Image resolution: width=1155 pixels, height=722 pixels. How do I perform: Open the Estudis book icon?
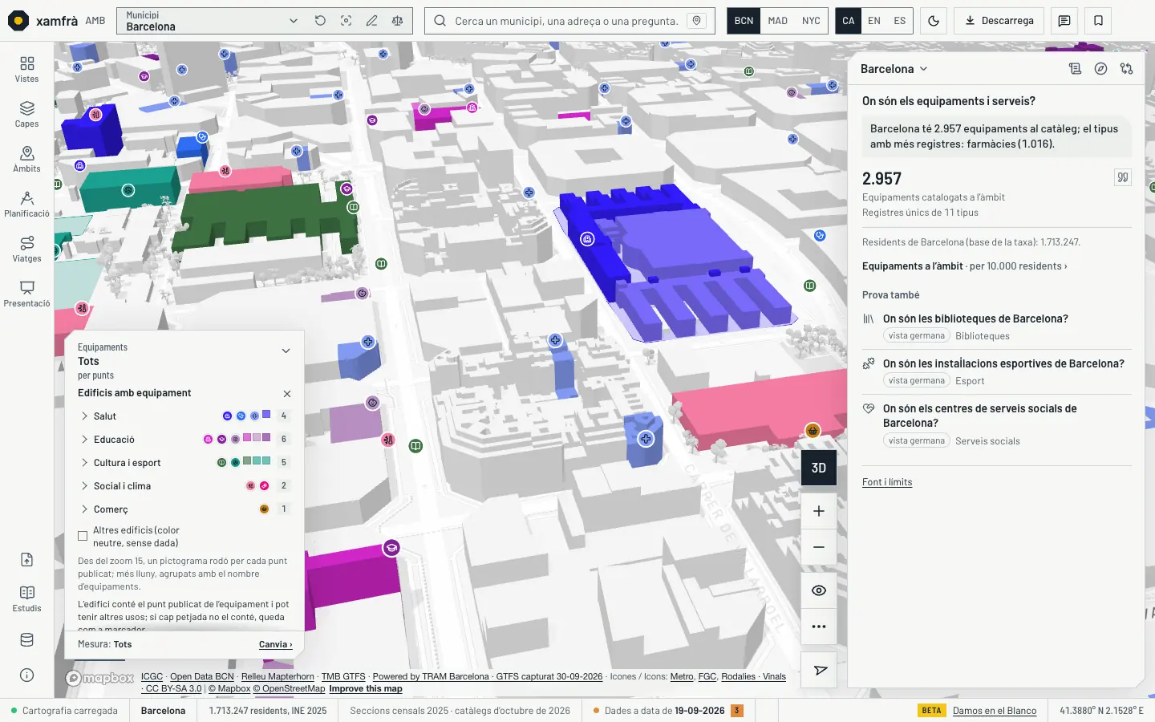tap(26, 598)
